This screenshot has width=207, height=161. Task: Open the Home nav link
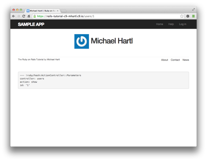point(159,24)
